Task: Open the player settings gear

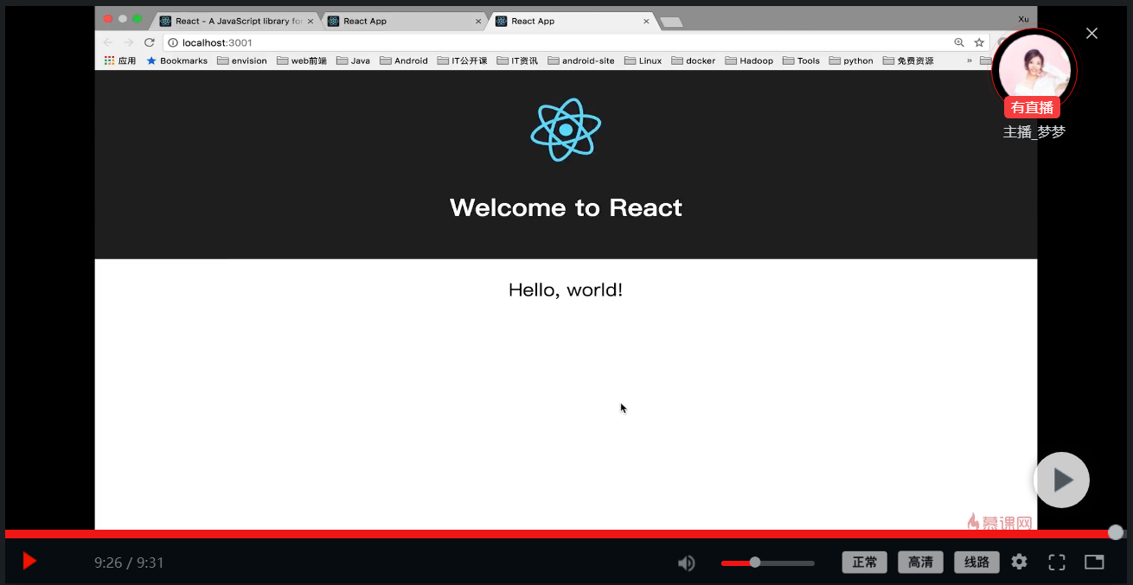Action: click(x=1019, y=562)
